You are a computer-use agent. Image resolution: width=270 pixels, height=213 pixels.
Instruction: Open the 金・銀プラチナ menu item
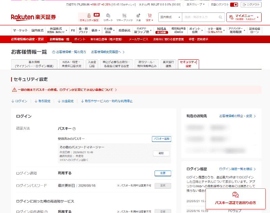(x=83, y=30)
